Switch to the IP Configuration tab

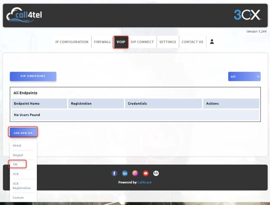pyautogui.click(x=72, y=42)
